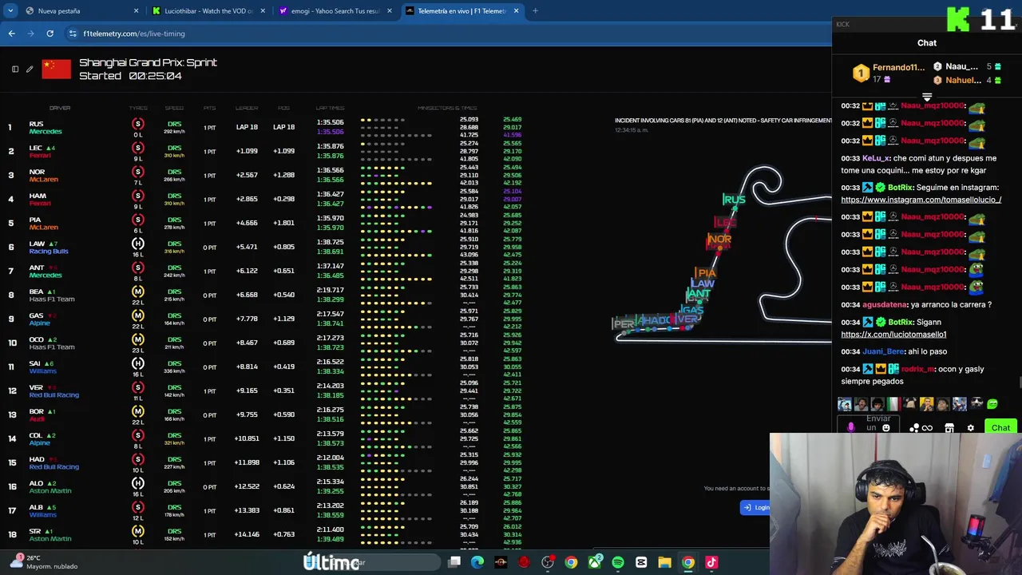
Task: Open the site info icon beside the URL
Action: coord(73,34)
